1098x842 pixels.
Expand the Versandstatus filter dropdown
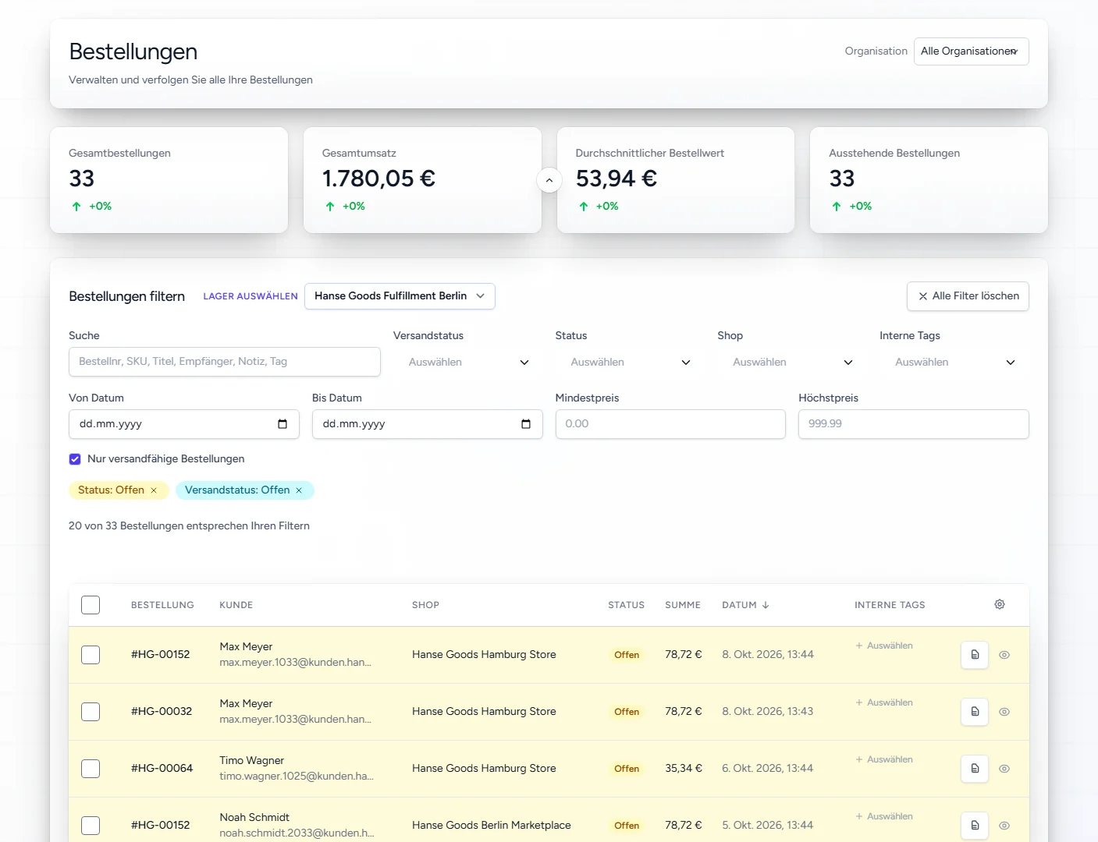(468, 363)
